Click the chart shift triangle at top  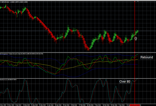[138, 2]
